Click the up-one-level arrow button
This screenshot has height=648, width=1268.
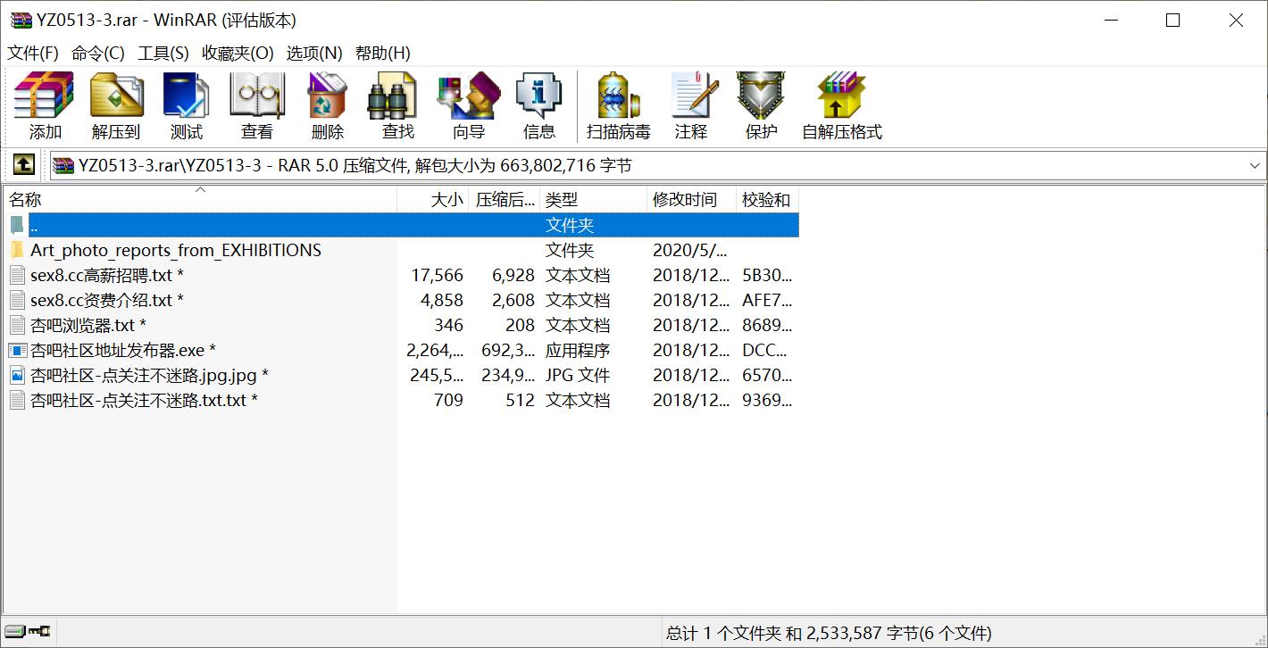pyautogui.click(x=23, y=164)
